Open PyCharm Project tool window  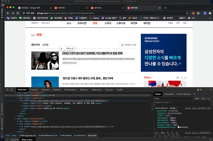point(2,14)
